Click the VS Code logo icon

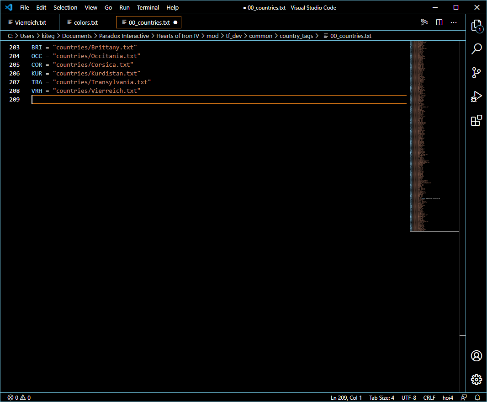(x=9, y=7)
